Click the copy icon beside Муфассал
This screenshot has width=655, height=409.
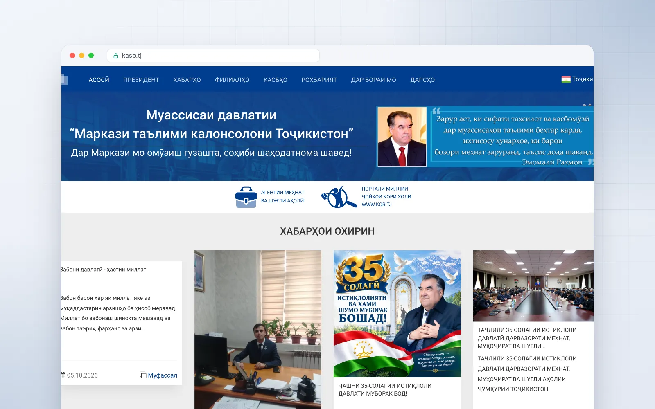coord(143,375)
